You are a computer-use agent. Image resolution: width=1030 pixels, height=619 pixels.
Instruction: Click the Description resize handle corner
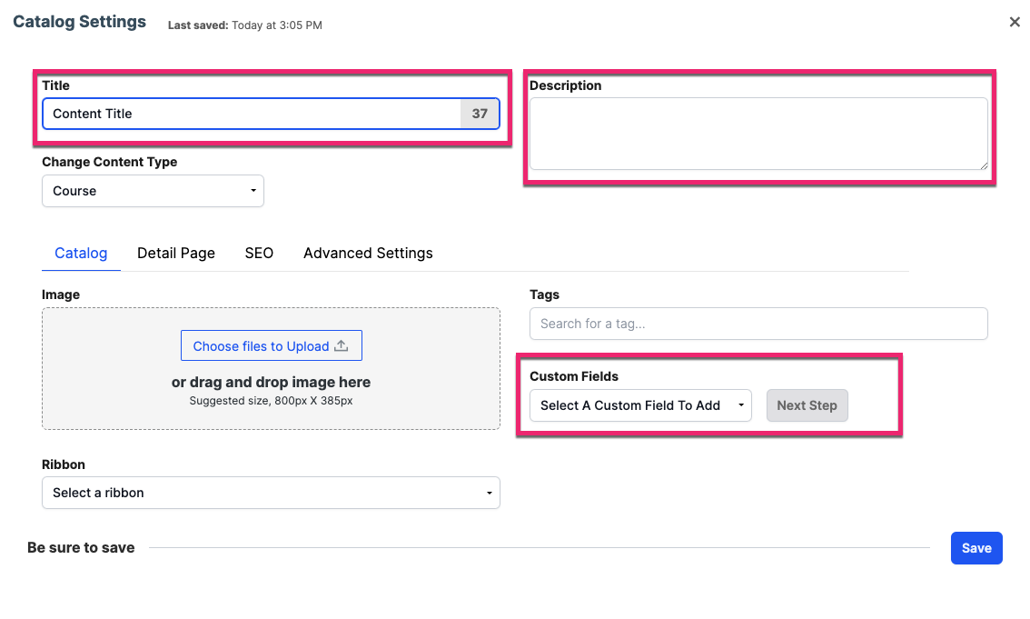[x=984, y=165]
